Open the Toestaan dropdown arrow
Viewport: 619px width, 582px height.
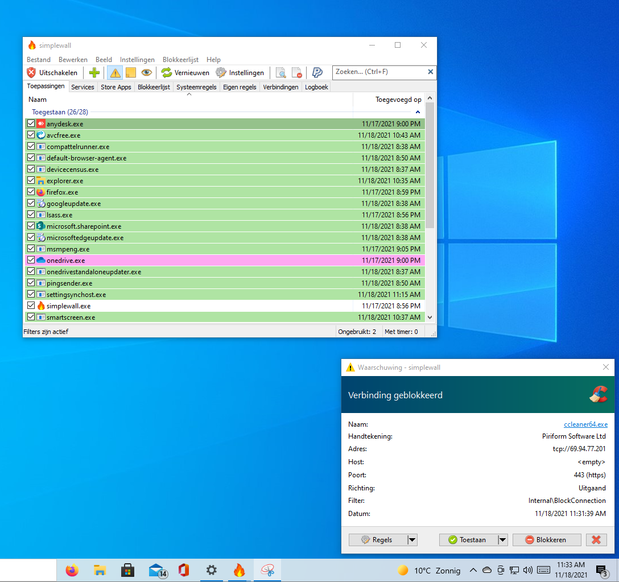[x=502, y=540]
